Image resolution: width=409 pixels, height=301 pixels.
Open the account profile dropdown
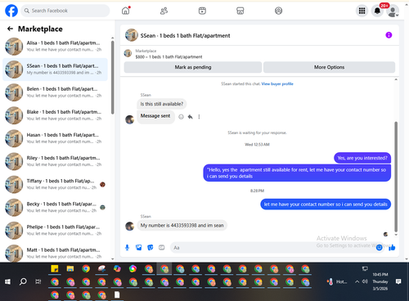point(393,11)
